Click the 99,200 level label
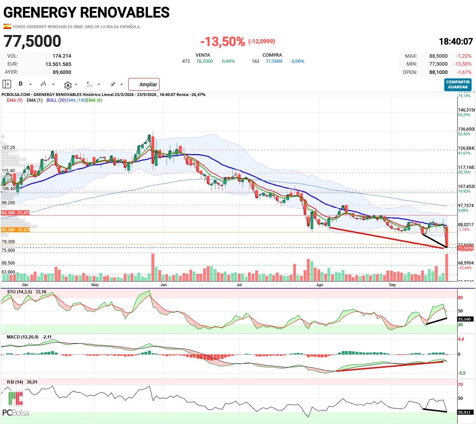 [8, 203]
